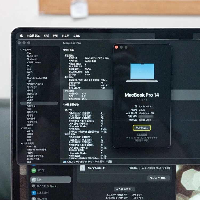
Task: Click the battery icon in settings sidebar
Action: (x=34, y=170)
